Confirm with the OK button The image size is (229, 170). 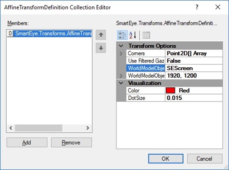(x=166, y=159)
